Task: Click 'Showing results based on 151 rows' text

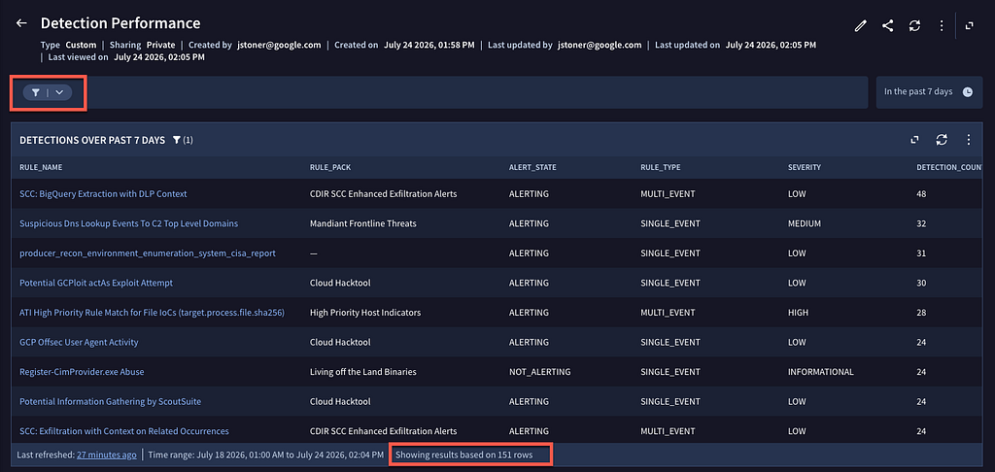Action: click(463, 455)
